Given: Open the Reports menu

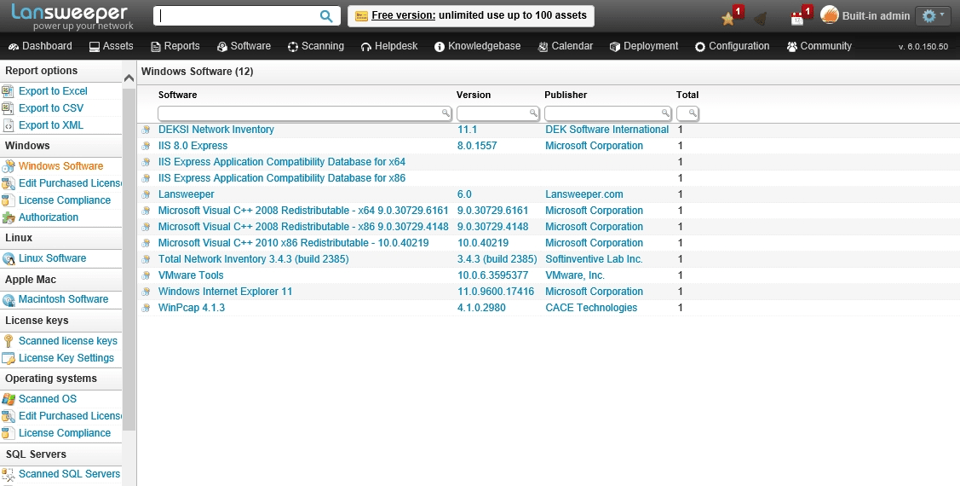Looking at the screenshot, I should [x=175, y=46].
